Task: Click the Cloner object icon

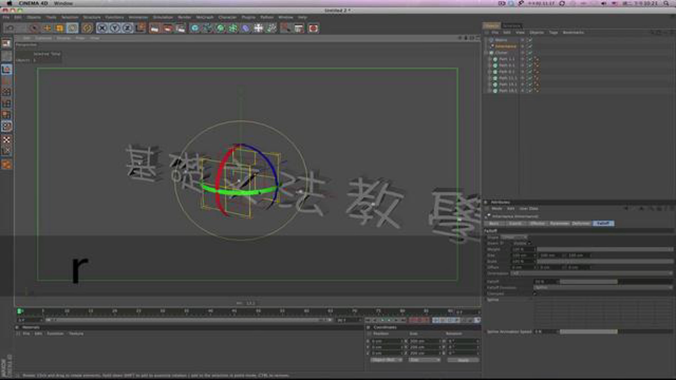Action: pyautogui.click(x=492, y=53)
